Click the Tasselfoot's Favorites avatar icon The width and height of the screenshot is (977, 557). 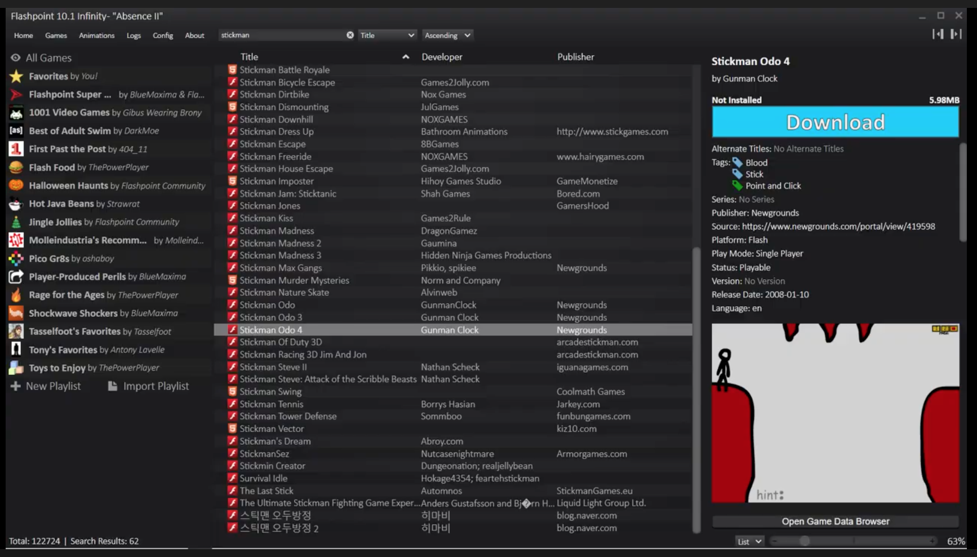click(x=16, y=331)
